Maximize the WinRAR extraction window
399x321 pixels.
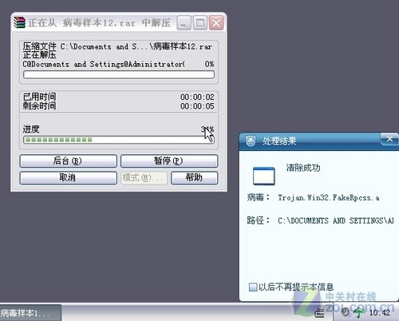200,23
